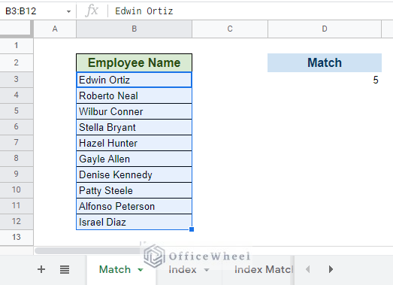393x285 pixels.
Task: Select the Patty Steele cell
Action: click(x=134, y=190)
